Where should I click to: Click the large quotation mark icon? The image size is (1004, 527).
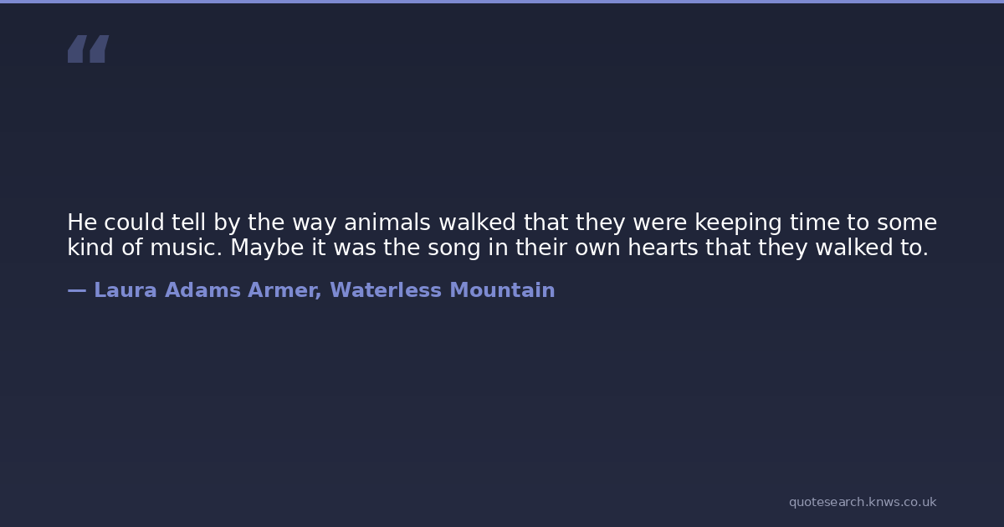[88, 49]
